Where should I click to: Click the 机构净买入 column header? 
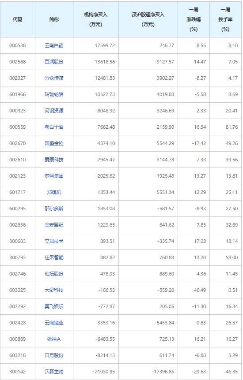pyautogui.click(x=96, y=20)
